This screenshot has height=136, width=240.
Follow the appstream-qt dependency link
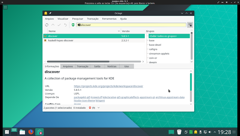147,97
